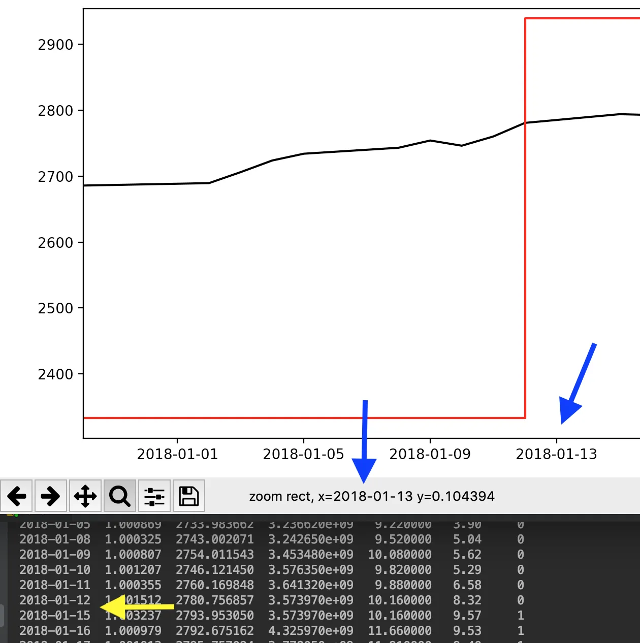The image size is (640, 643).
Task: Click the value 2754.011543 in the console
Action: tap(215, 554)
